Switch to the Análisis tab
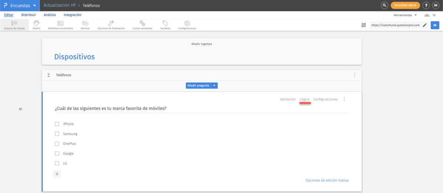This screenshot has height=193, width=443. point(50,15)
